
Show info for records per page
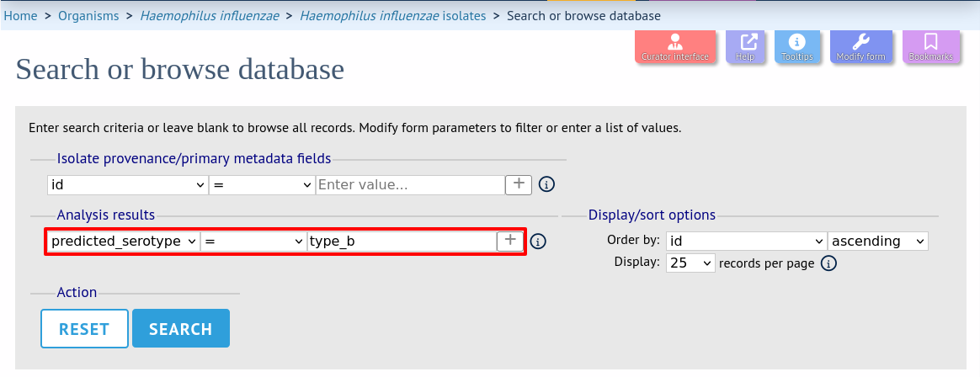coord(828,263)
